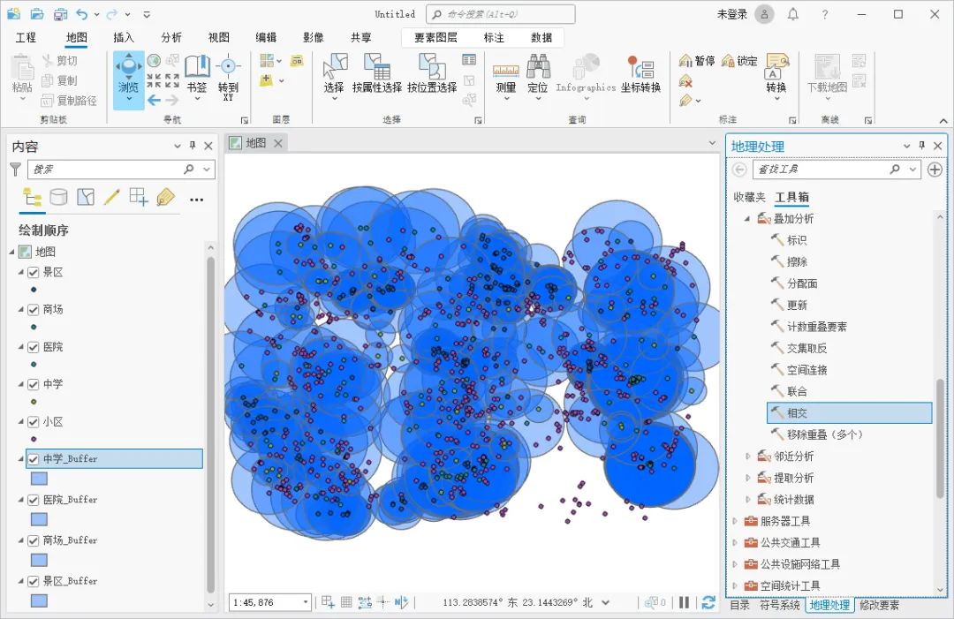Image resolution: width=954 pixels, height=619 pixels.
Task: Click the pause drawing button below map
Action: 685,602
